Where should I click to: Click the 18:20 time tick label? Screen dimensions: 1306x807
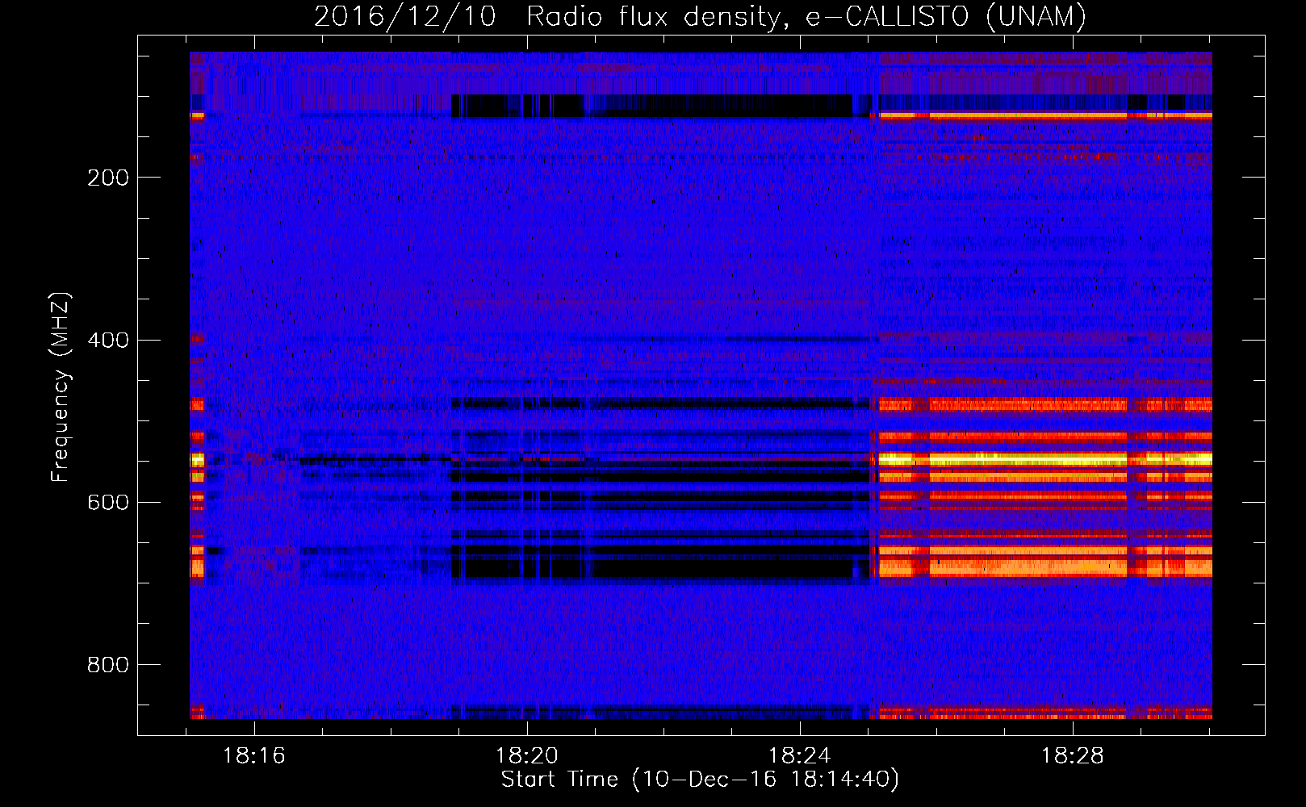pyautogui.click(x=527, y=755)
